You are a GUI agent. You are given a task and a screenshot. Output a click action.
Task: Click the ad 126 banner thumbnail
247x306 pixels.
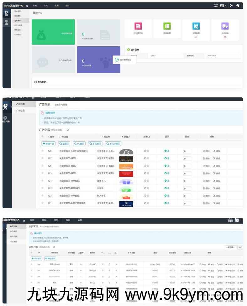click(126, 166)
